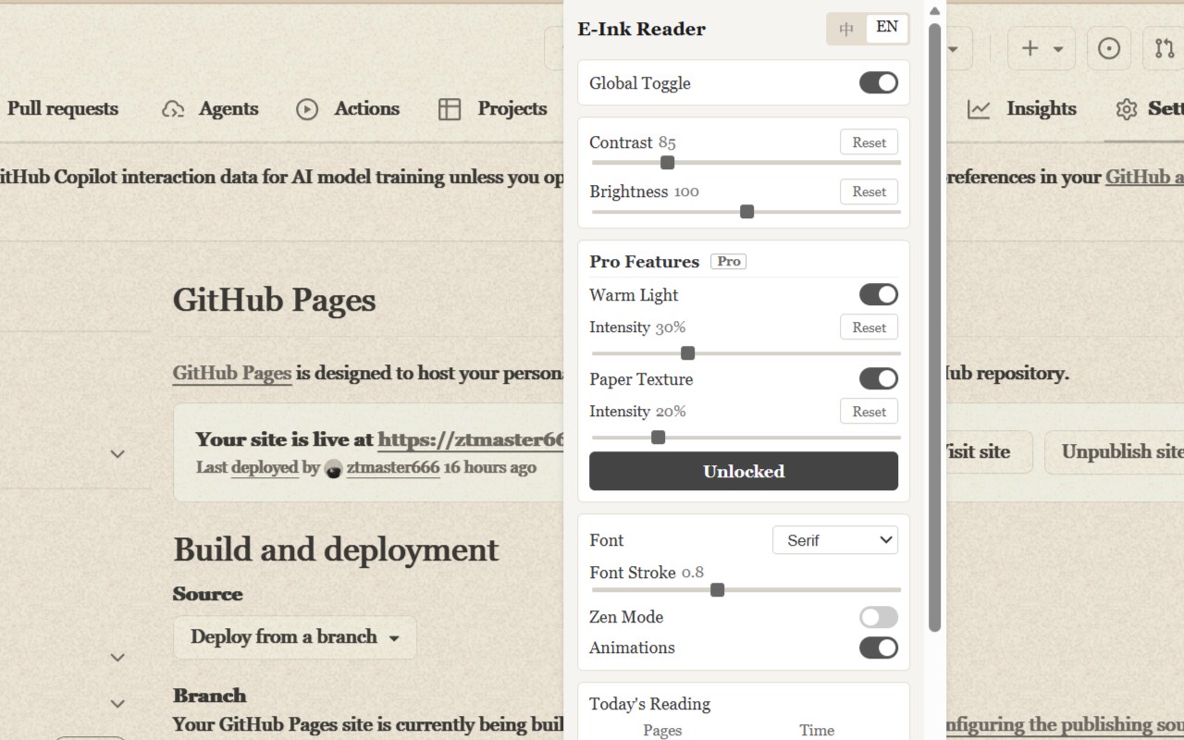Image resolution: width=1184 pixels, height=740 pixels.
Task: Go to the Actions tab
Action: [348, 109]
